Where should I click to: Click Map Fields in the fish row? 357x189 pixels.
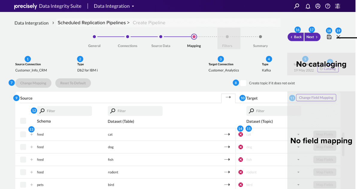coord(325,160)
